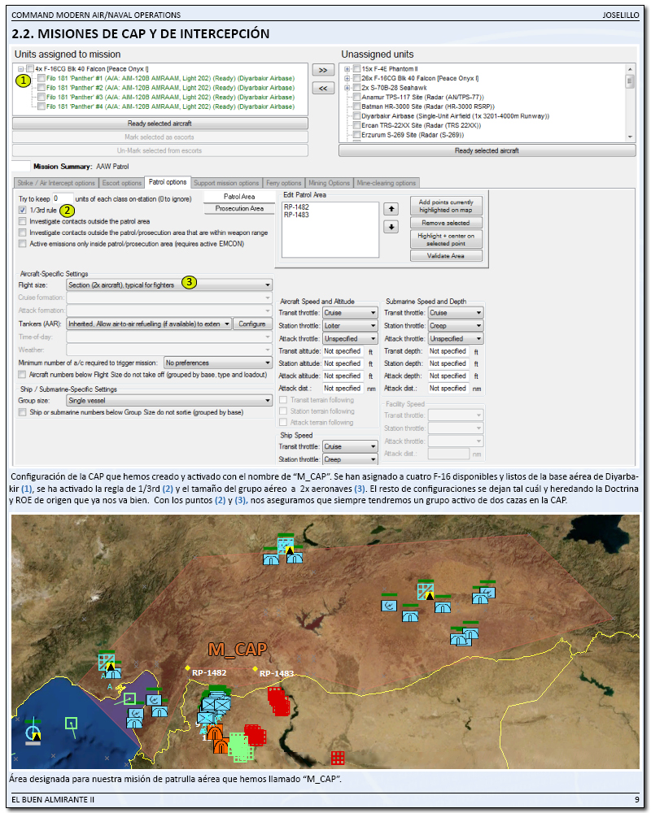Viewport: 651px width, 813px height.
Task: Click Highlight + center on selected point
Action: (446, 239)
